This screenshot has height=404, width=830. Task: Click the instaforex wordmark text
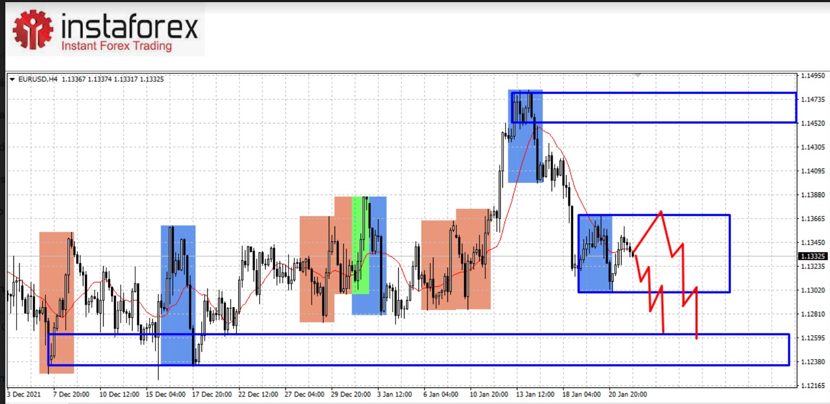[x=130, y=26]
